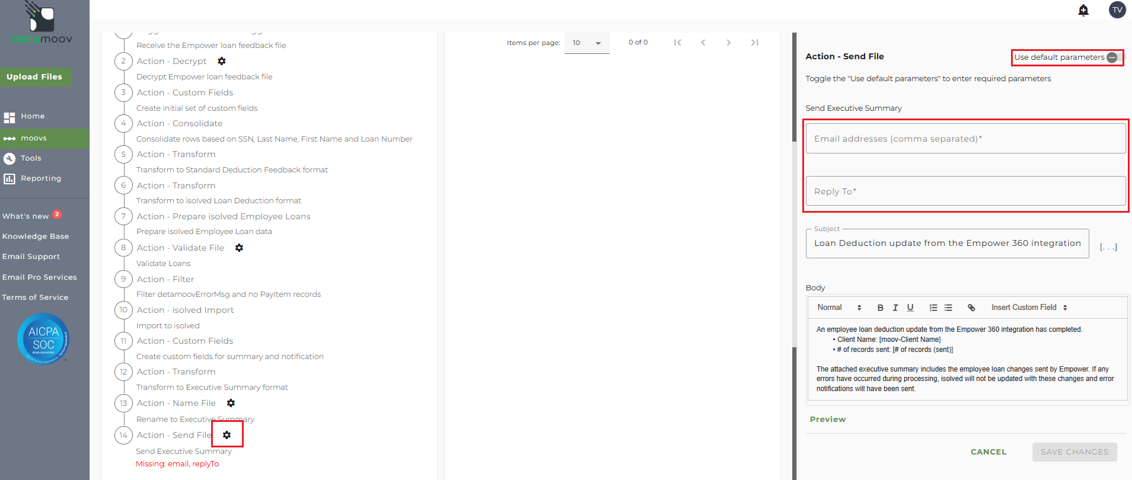The width and height of the screenshot is (1132, 480).
Task: Click in the Body text editor area
Action: click(967, 360)
